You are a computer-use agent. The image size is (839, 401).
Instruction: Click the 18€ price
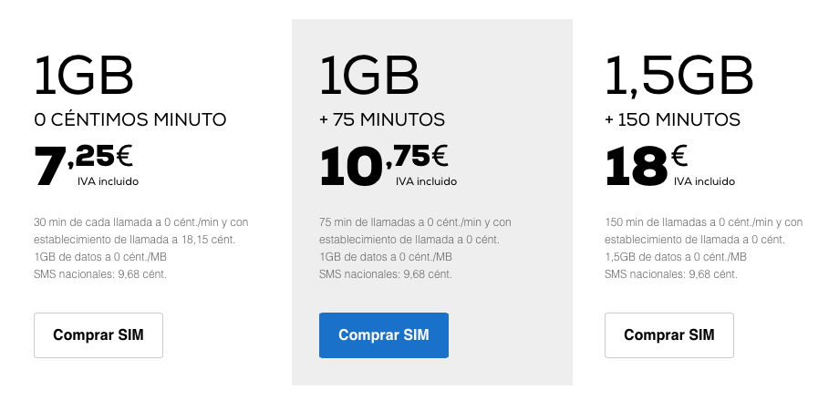(x=647, y=165)
